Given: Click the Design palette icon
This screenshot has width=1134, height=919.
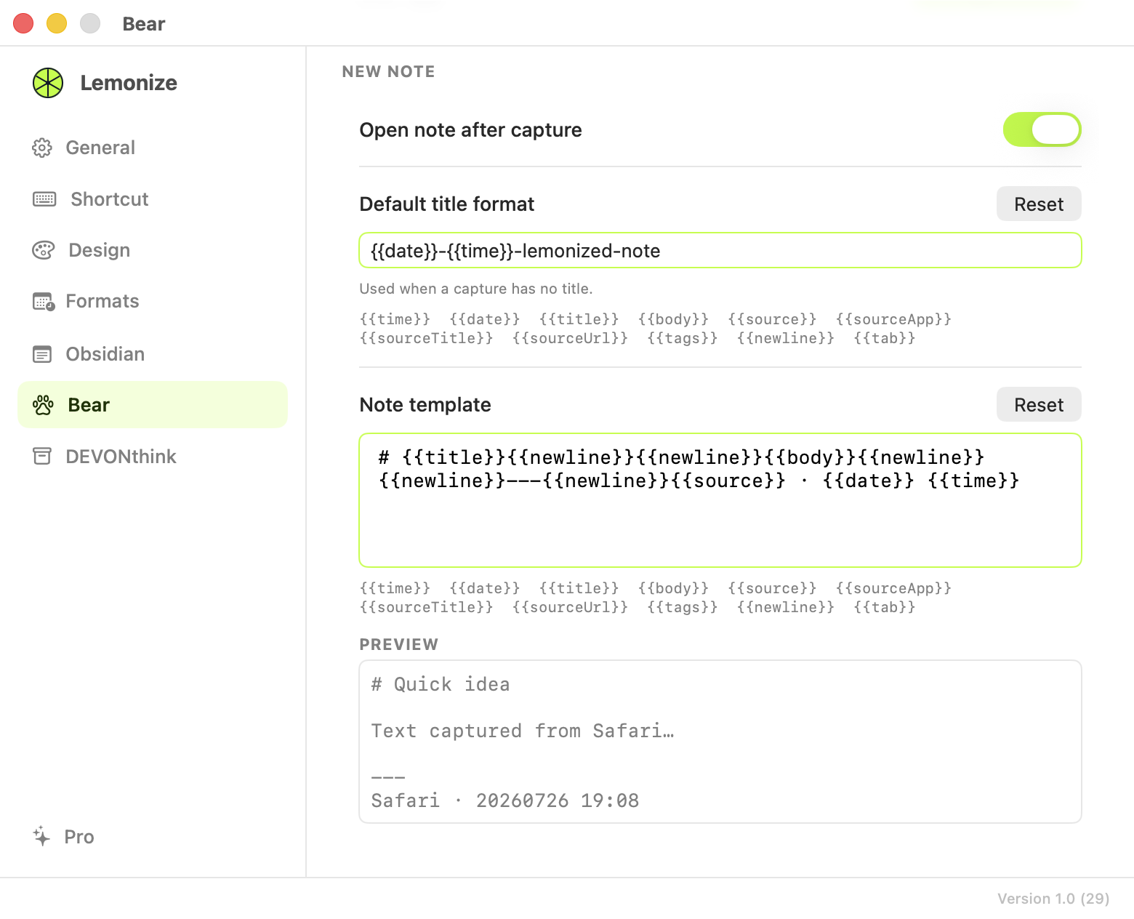Looking at the screenshot, I should pyautogui.click(x=44, y=250).
